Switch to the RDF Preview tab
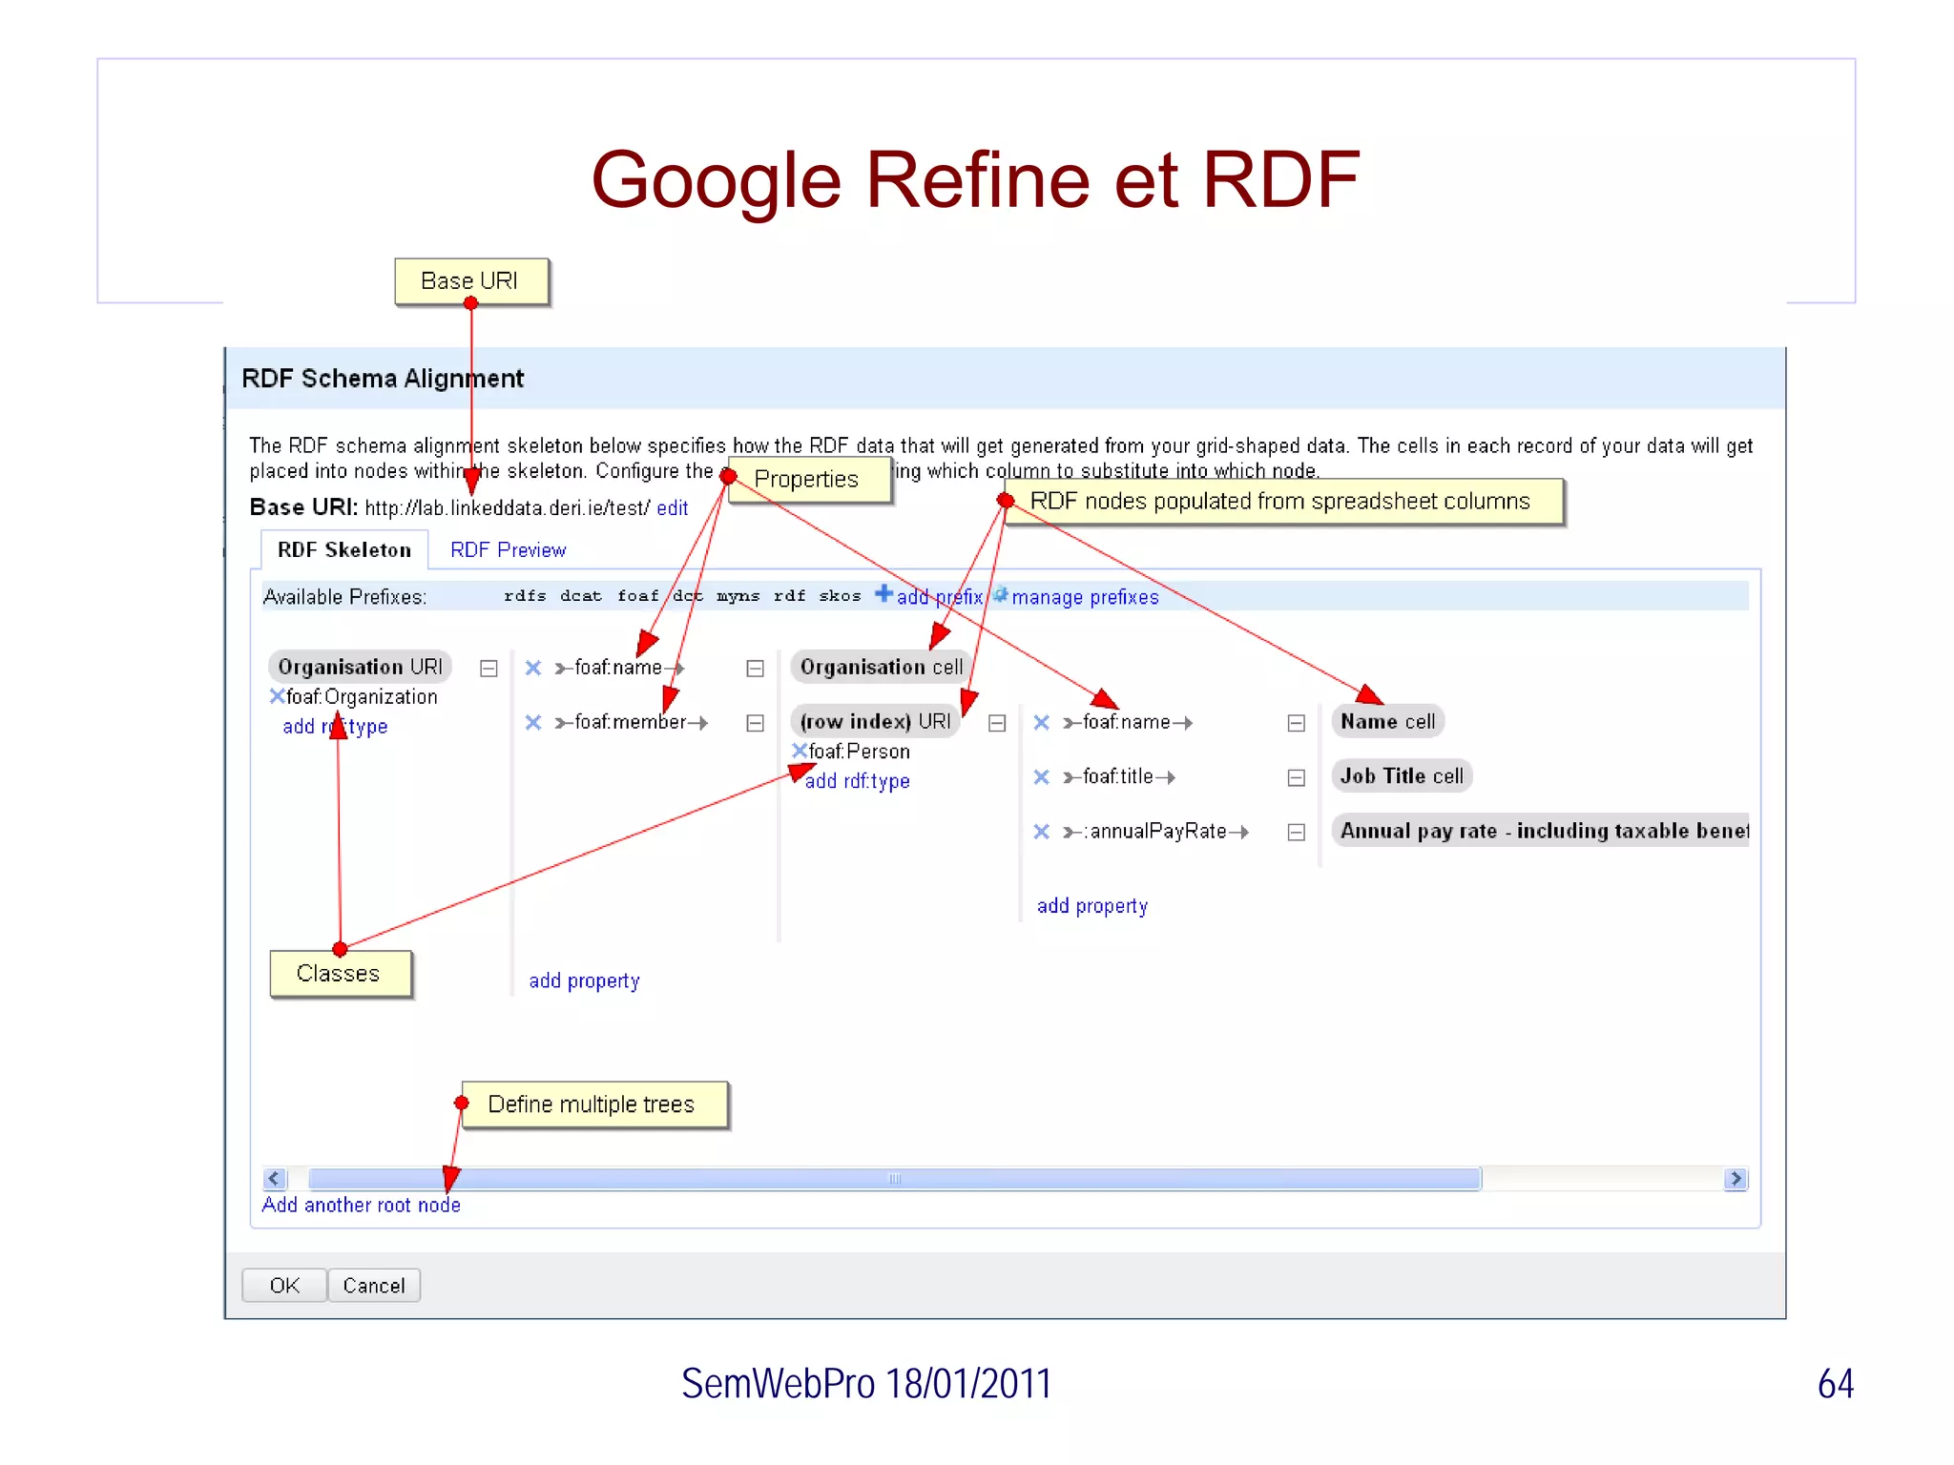This screenshot has width=1954, height=1465. [508, 550]
